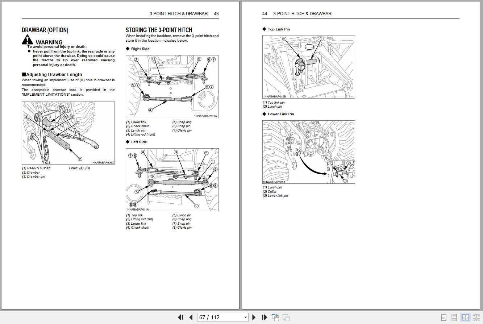Open the page number dropdown

(x=245, y=317)
